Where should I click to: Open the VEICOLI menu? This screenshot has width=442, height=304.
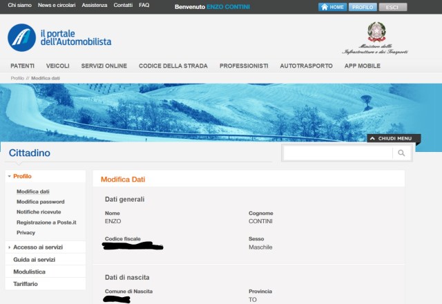pos(57,66)
